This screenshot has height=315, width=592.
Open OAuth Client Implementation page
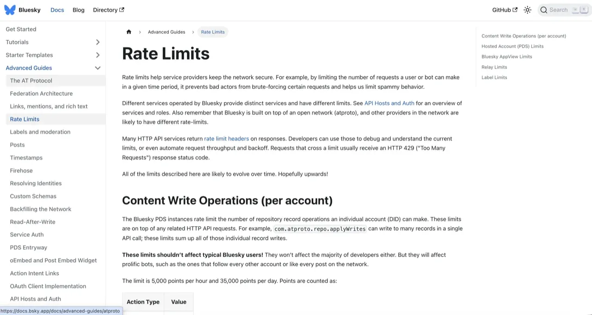48,286
